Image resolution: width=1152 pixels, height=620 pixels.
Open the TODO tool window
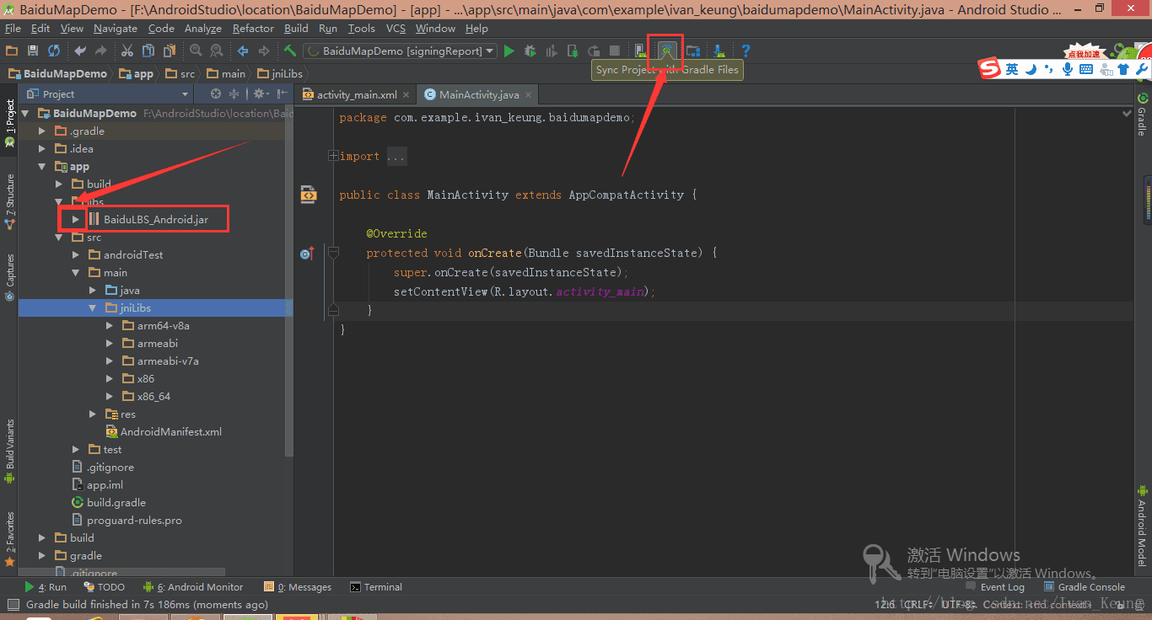(105, 587)
